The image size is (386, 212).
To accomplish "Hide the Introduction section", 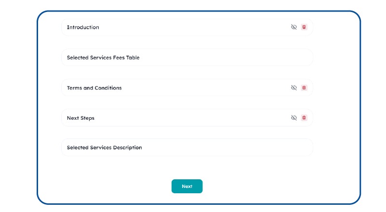I will tap(294, 27).
